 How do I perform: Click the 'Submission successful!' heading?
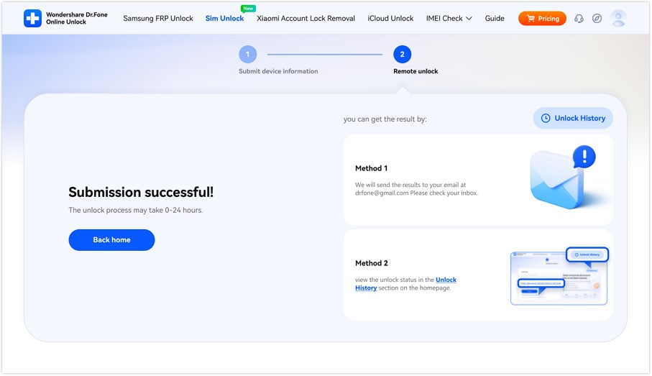(141, 192)
